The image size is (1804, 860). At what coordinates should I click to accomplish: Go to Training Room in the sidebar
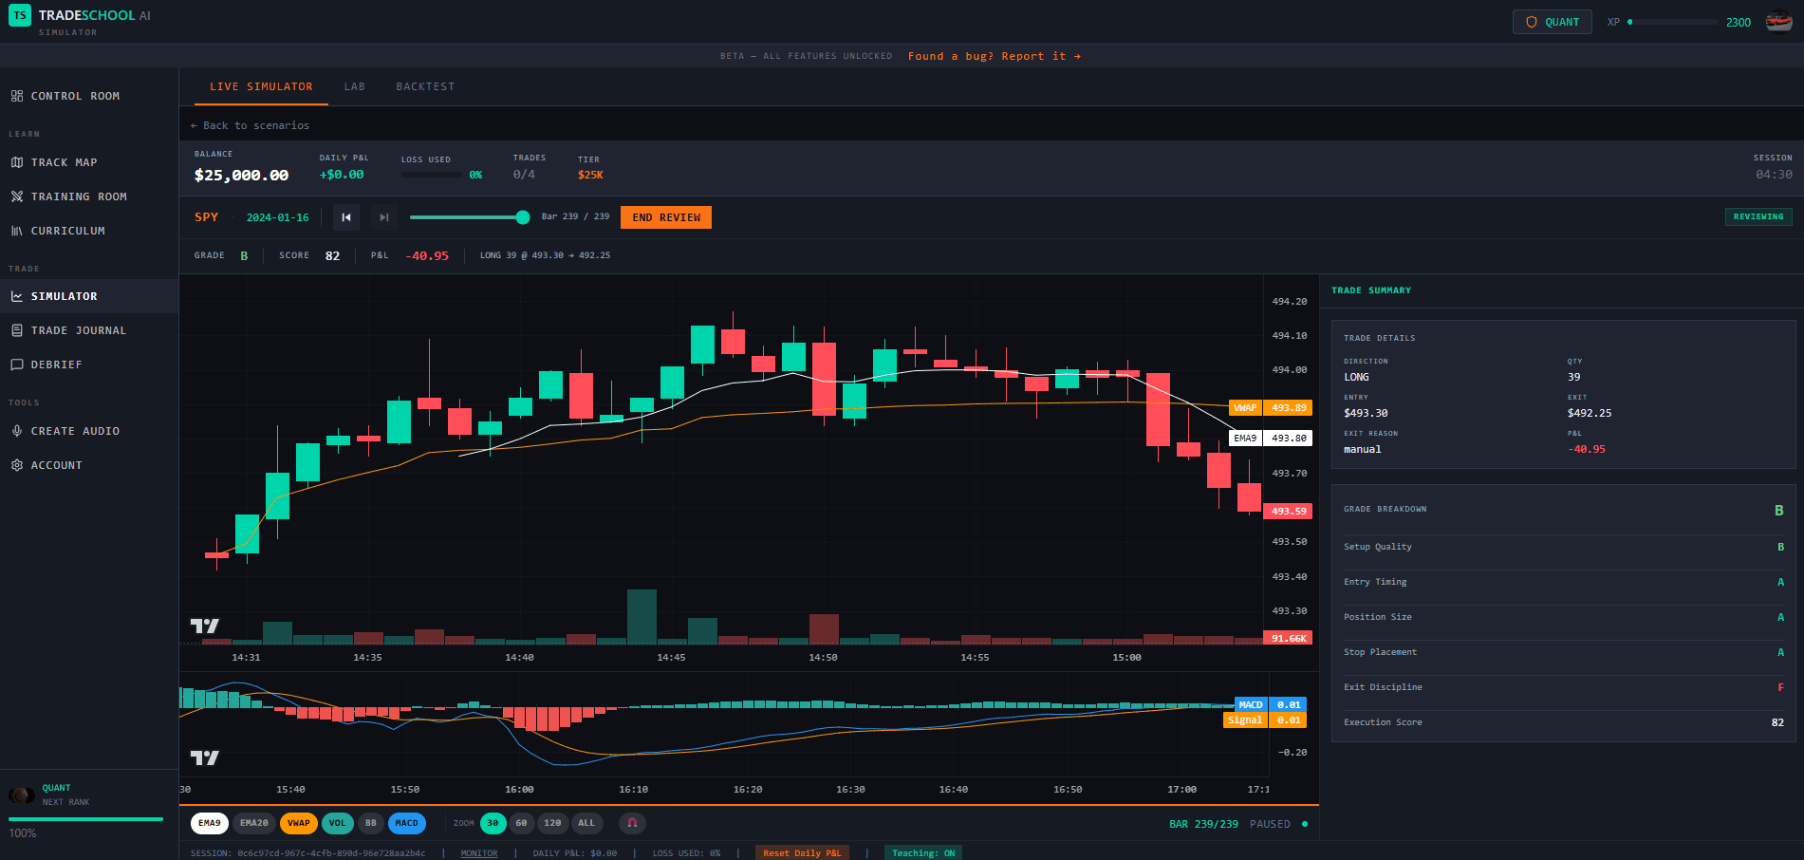click(78, 196)
